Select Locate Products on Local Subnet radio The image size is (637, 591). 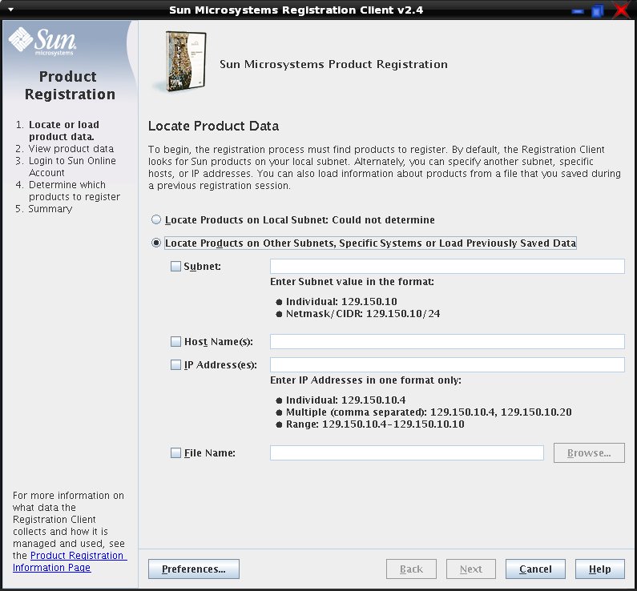click(156, 219)
